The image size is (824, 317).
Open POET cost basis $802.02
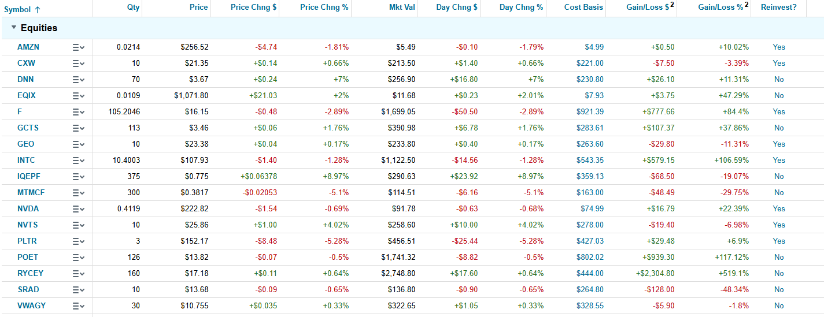pyautogui.click(x=590, y=258)
